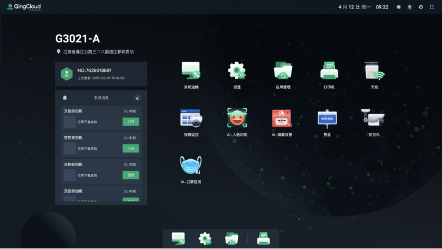Click the green hexagon user avatar
Screen dimensions: 442x249
pos(66,74)
